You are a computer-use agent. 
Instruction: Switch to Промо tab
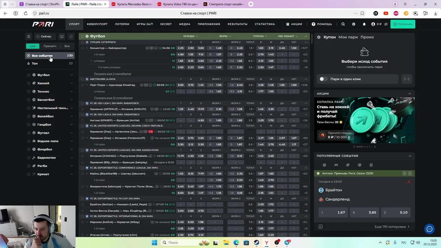[x=367, y=37]
